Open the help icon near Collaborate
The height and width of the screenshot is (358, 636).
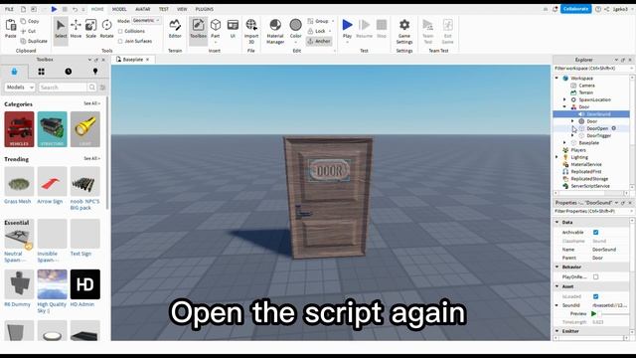coord(598,9)
